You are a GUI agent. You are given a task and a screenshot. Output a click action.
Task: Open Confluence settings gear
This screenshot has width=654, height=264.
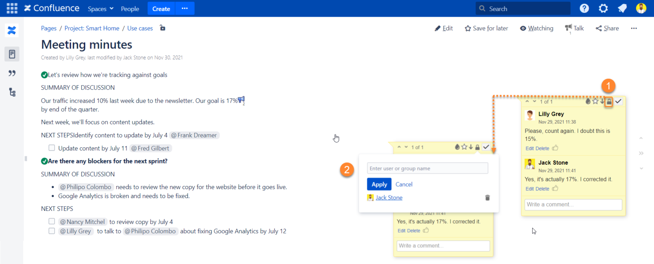click(603, 8)
